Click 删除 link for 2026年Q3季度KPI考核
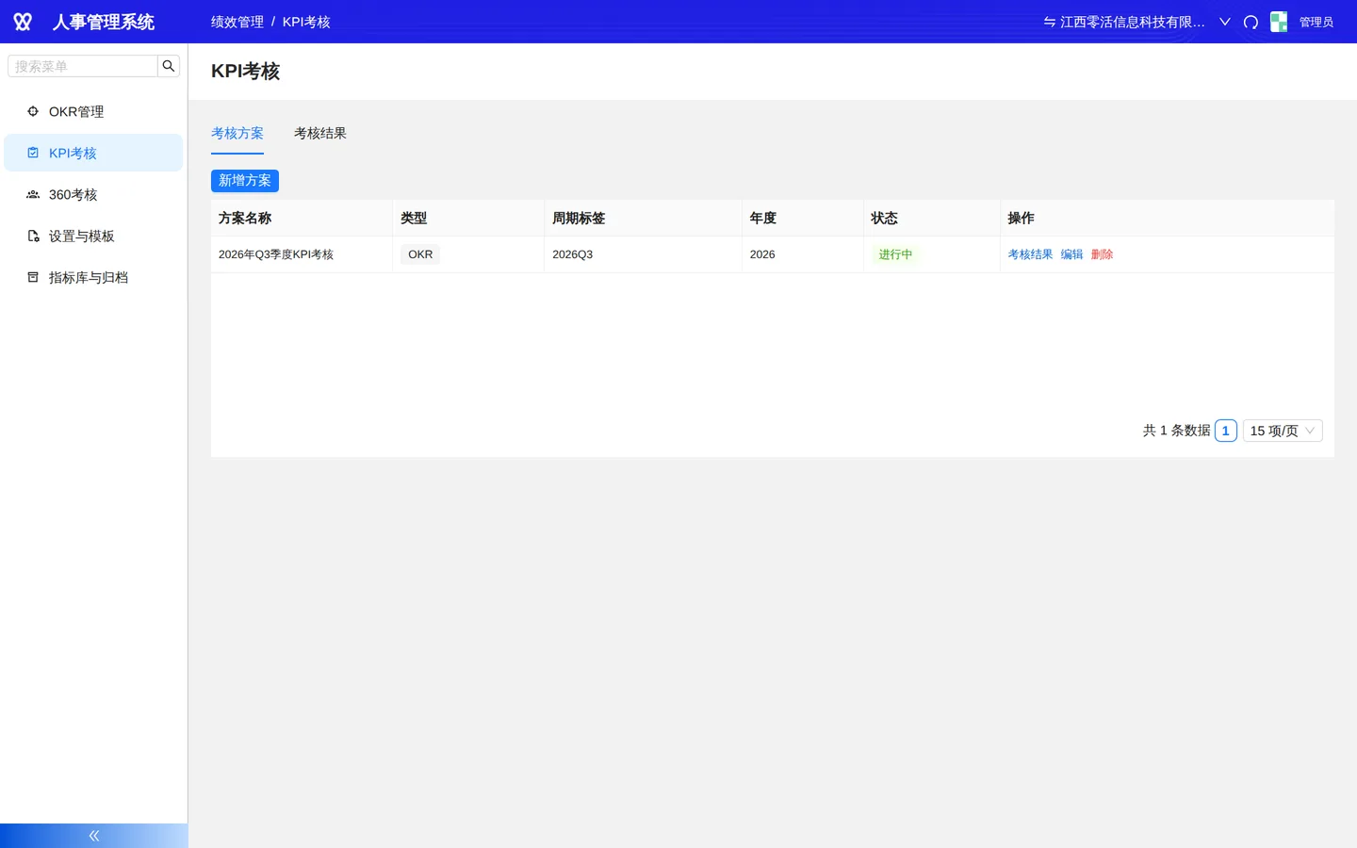 click(x=1102, y=254)
